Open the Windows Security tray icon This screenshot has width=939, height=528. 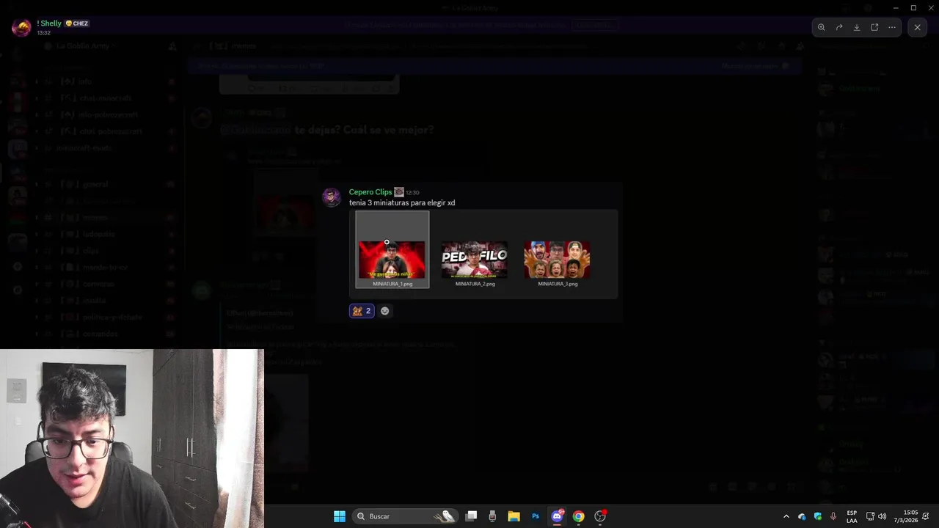click(x=818, y=516)
